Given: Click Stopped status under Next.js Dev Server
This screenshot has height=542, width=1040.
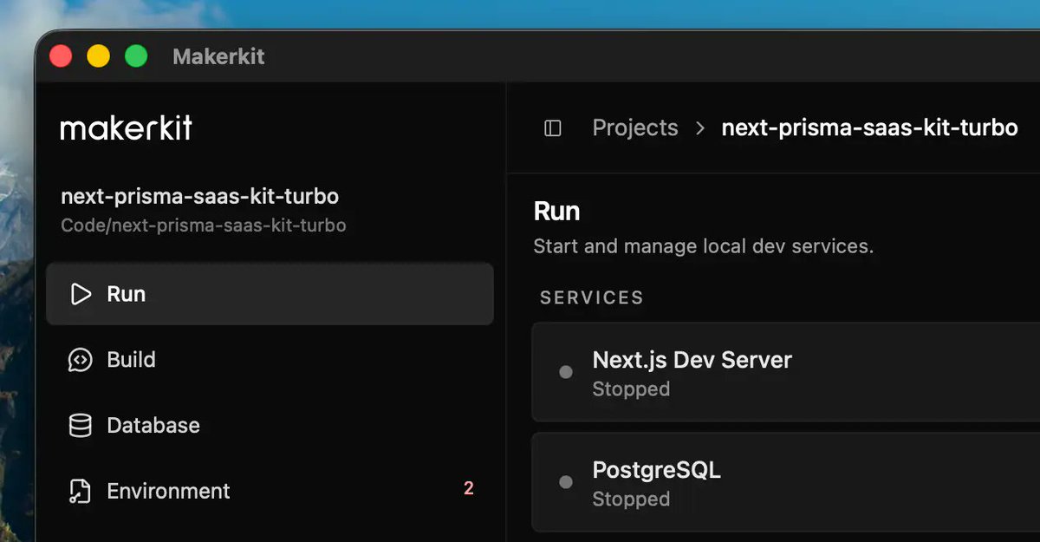Looking at the screenshot, I should (x=631, y=389).
